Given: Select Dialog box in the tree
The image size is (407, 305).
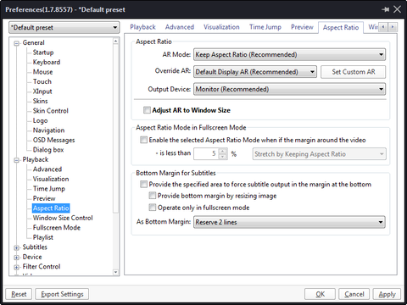Looking at the screenshot, I should pos(48,150).
